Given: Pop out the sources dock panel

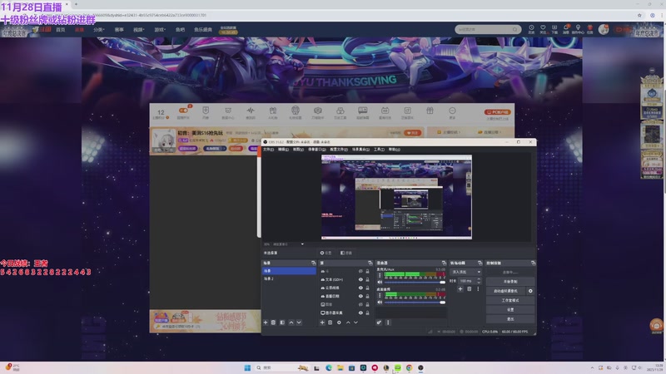Looking at the screenshot, I should click(x=370, y=263).
